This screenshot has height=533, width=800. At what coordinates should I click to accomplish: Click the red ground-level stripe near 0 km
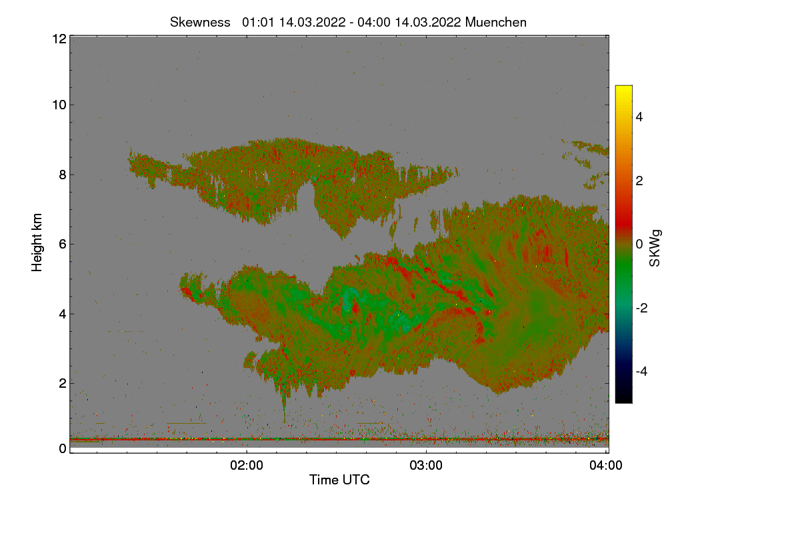(x=339, y=440)
